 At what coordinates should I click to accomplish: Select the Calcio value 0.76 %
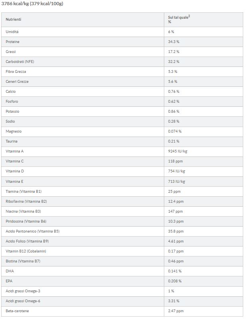pos(173,91)
